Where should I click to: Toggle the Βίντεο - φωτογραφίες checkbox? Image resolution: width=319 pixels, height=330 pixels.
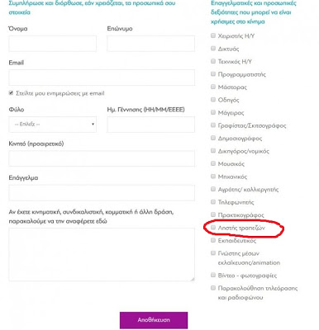[213, 275]
